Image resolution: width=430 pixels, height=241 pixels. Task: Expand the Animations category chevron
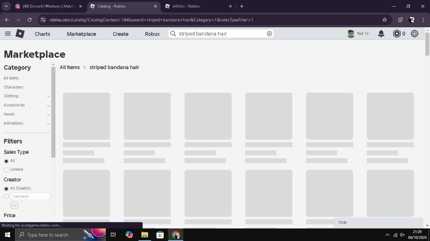pyautogui.click(x=48, y=124)
